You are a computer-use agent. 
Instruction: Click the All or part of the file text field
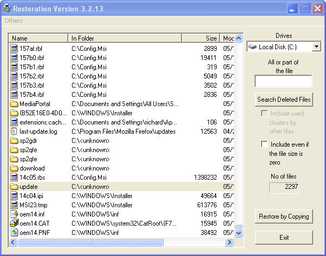point(283,81)
